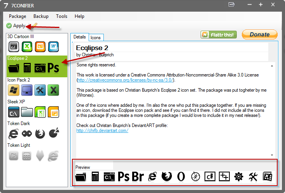Screen dimensions: 285x193
Task: Click the Token Dark Internet Explorer icon
Action: tap(13, 134)
